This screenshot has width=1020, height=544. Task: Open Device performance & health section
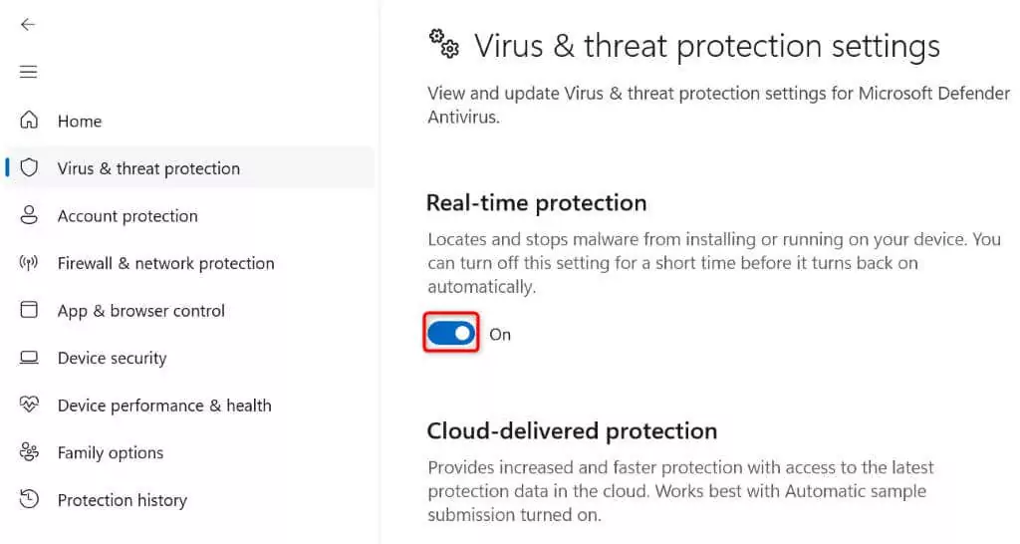point(164,406)
